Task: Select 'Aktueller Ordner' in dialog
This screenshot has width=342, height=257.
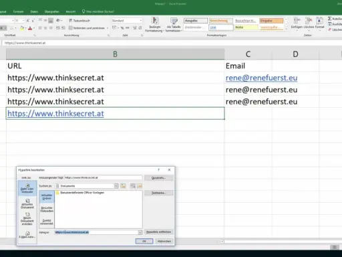Action: (47, 197)
